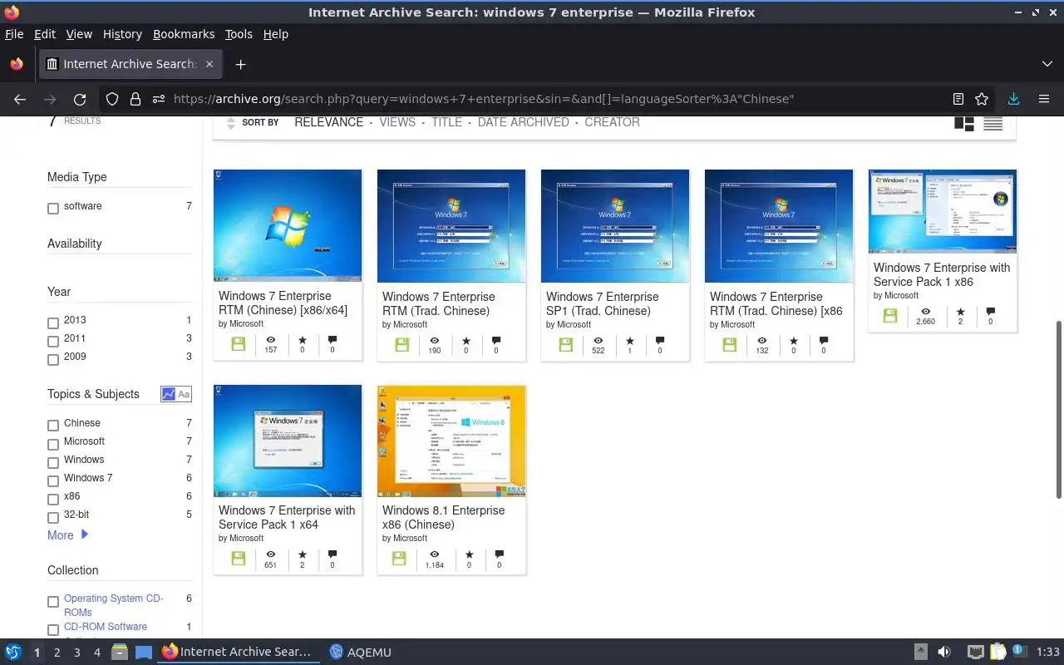Switch to tile grid view icon

pyautogui.click(x=964, y=123)
